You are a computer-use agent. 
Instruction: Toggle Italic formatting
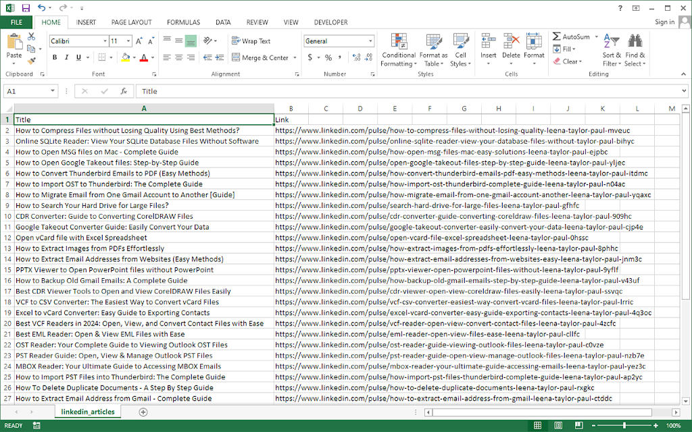click(67, 57)
